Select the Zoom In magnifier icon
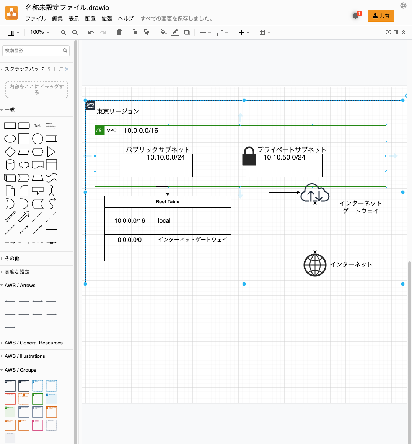Image resolution: width=412 pixels, height=444 pixels. [x=63, y=32]
